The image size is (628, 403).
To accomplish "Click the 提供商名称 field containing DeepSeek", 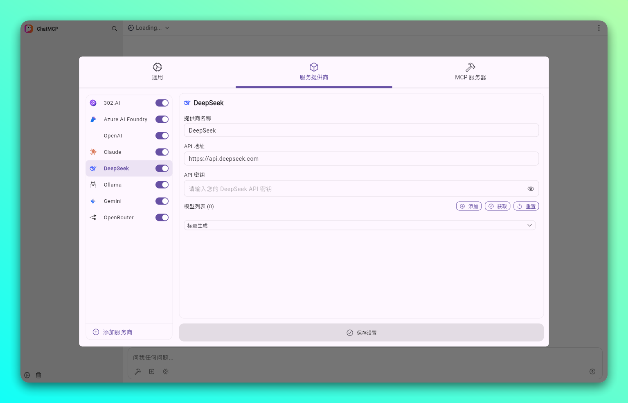I will coord(361,131).
